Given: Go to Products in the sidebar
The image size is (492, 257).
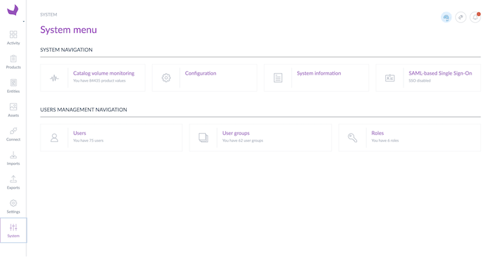Looking at the screenshot, I should pyautogui.click(x=14, y=62).
